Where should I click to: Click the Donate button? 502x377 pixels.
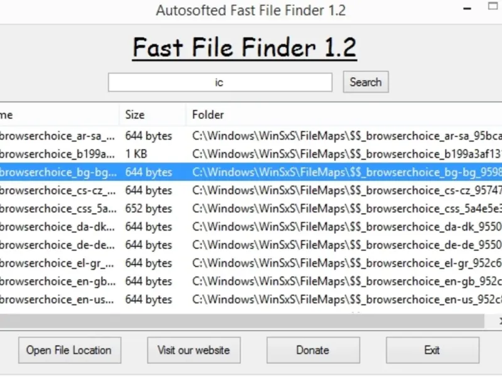312,351
